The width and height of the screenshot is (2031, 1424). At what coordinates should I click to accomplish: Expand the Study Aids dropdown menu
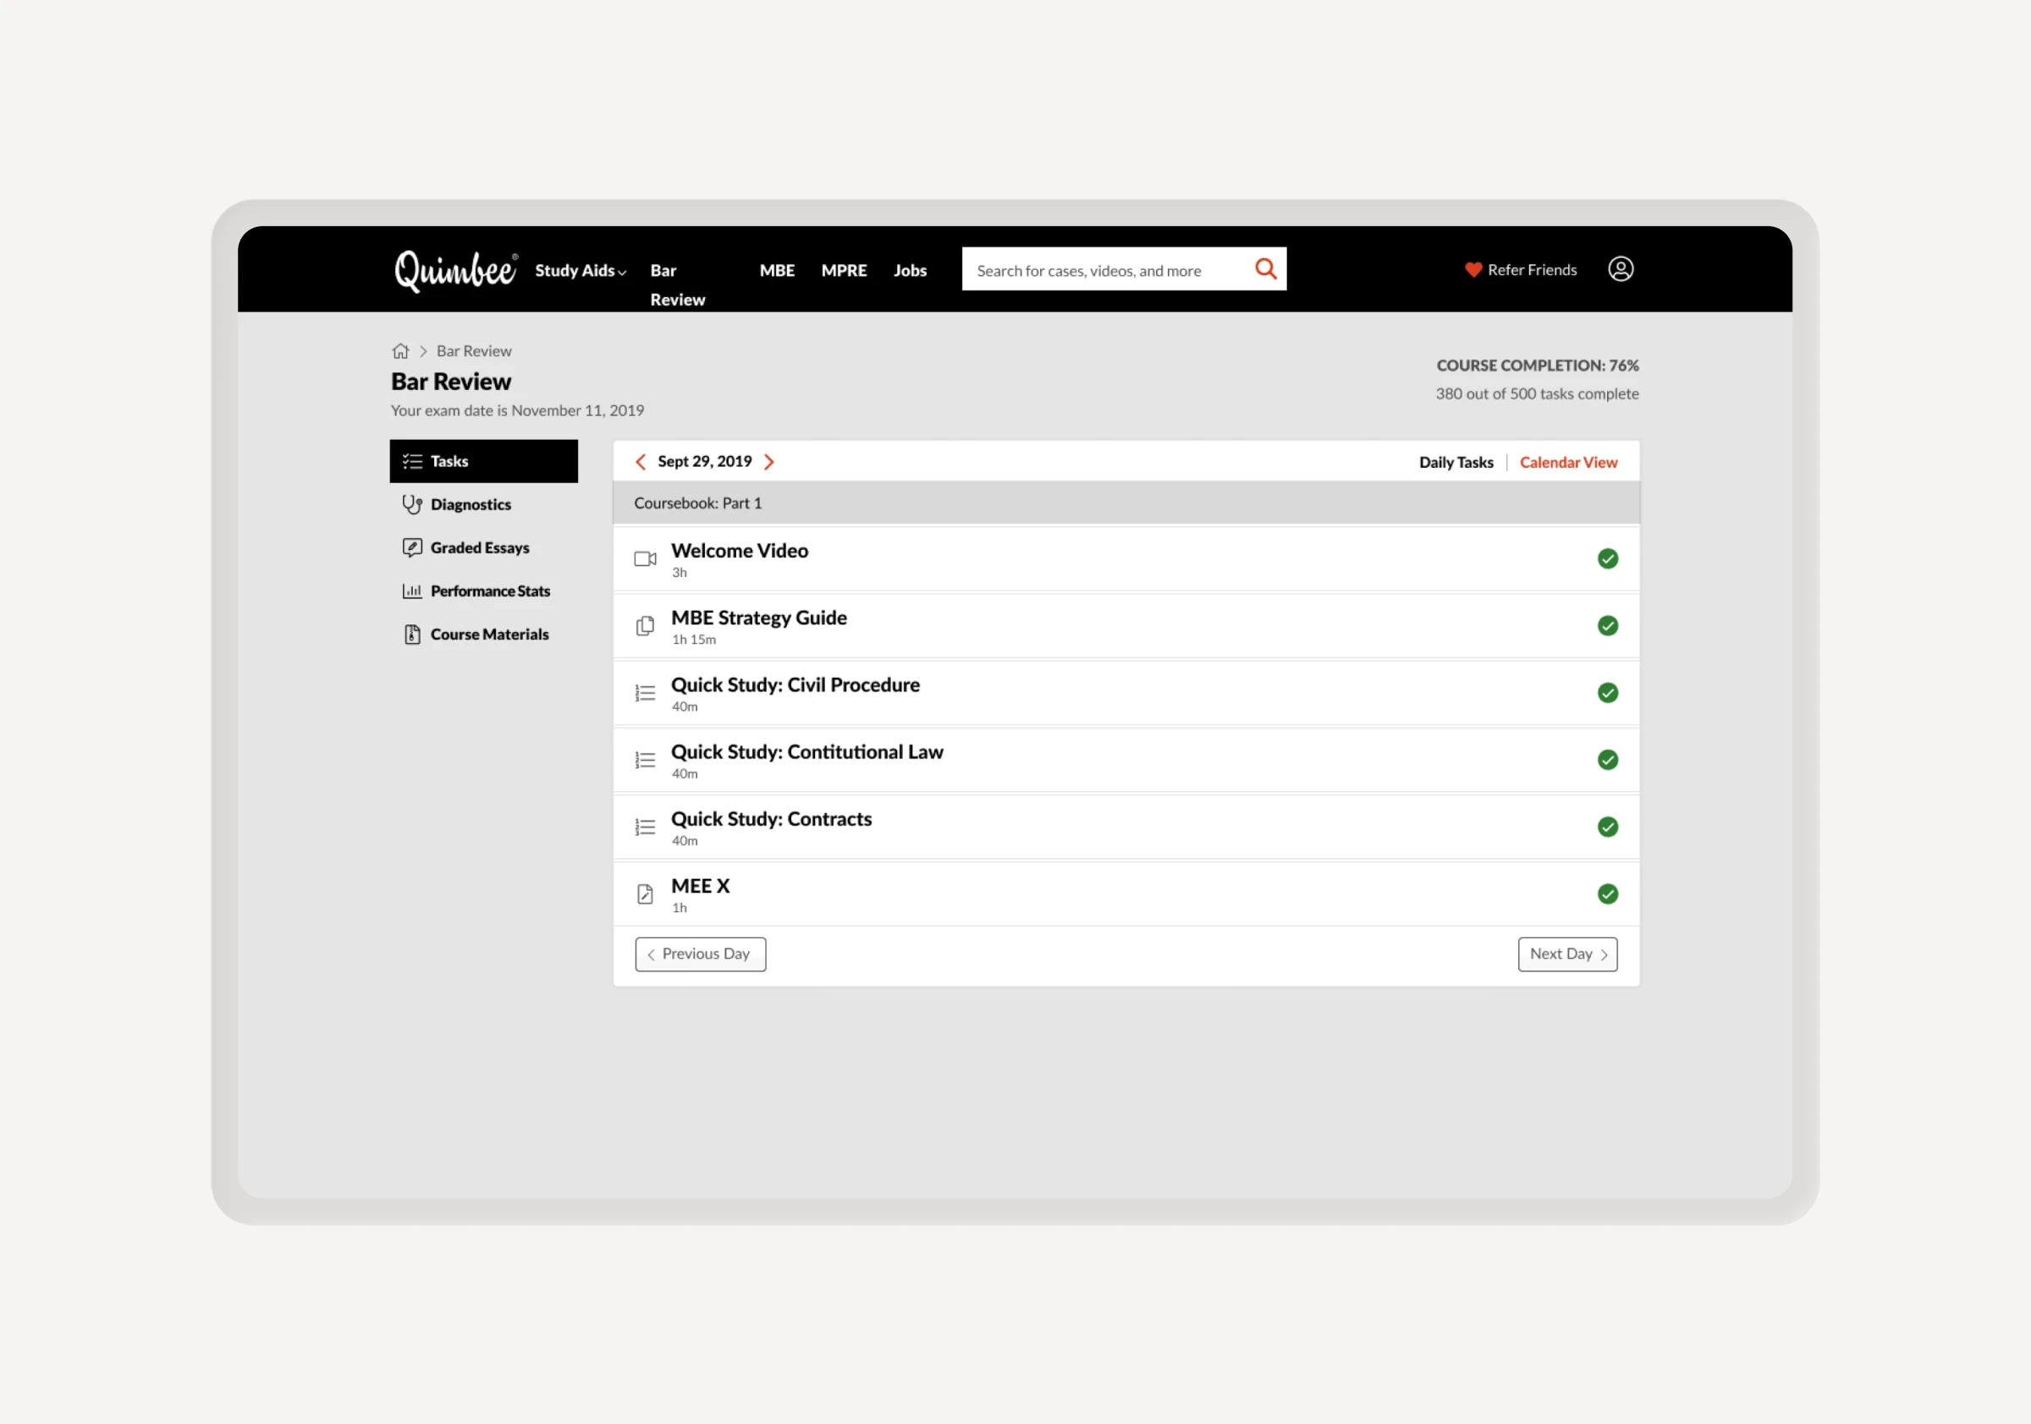click(x=581, y=271)
